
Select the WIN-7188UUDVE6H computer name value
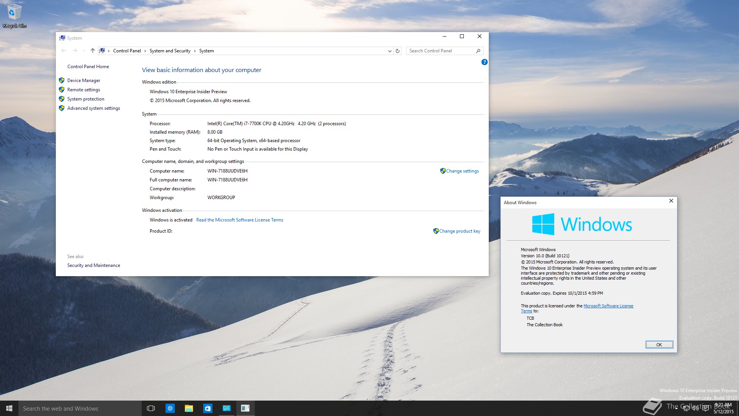(227, 171)
